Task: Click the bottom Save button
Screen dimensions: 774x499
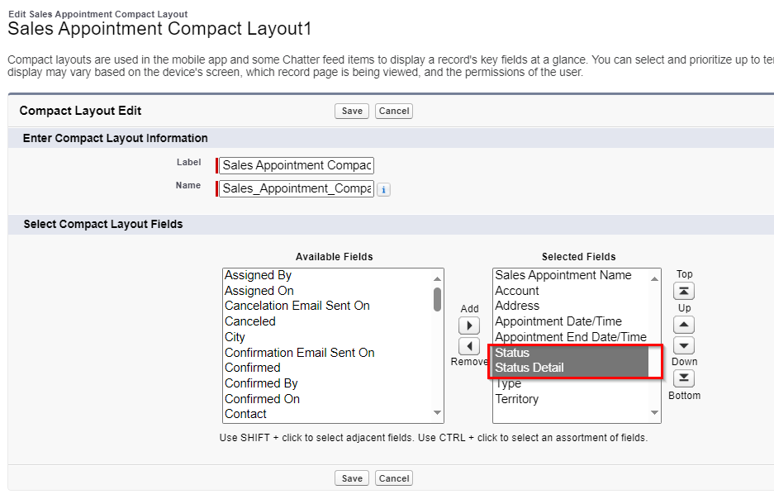Action: 351,478
